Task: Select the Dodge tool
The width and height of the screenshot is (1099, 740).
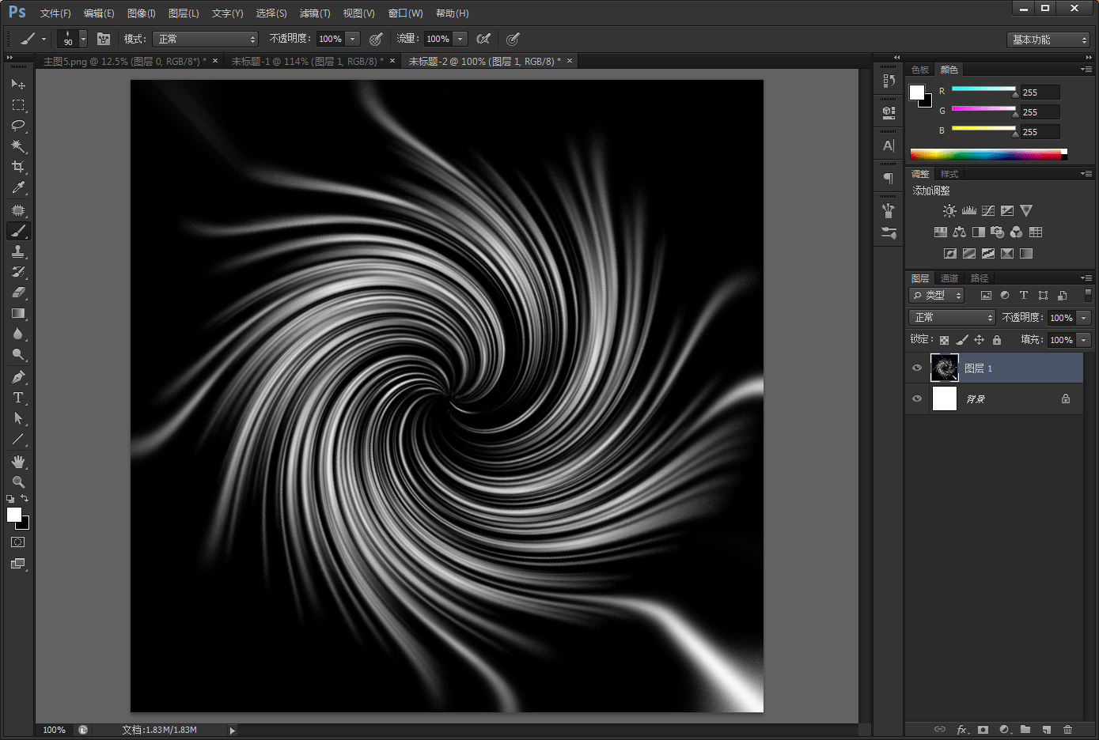Action: [17, 354]
